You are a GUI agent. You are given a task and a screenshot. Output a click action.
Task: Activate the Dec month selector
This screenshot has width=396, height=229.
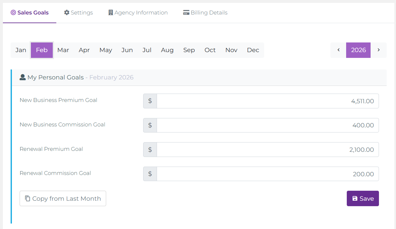click(253, 50)
